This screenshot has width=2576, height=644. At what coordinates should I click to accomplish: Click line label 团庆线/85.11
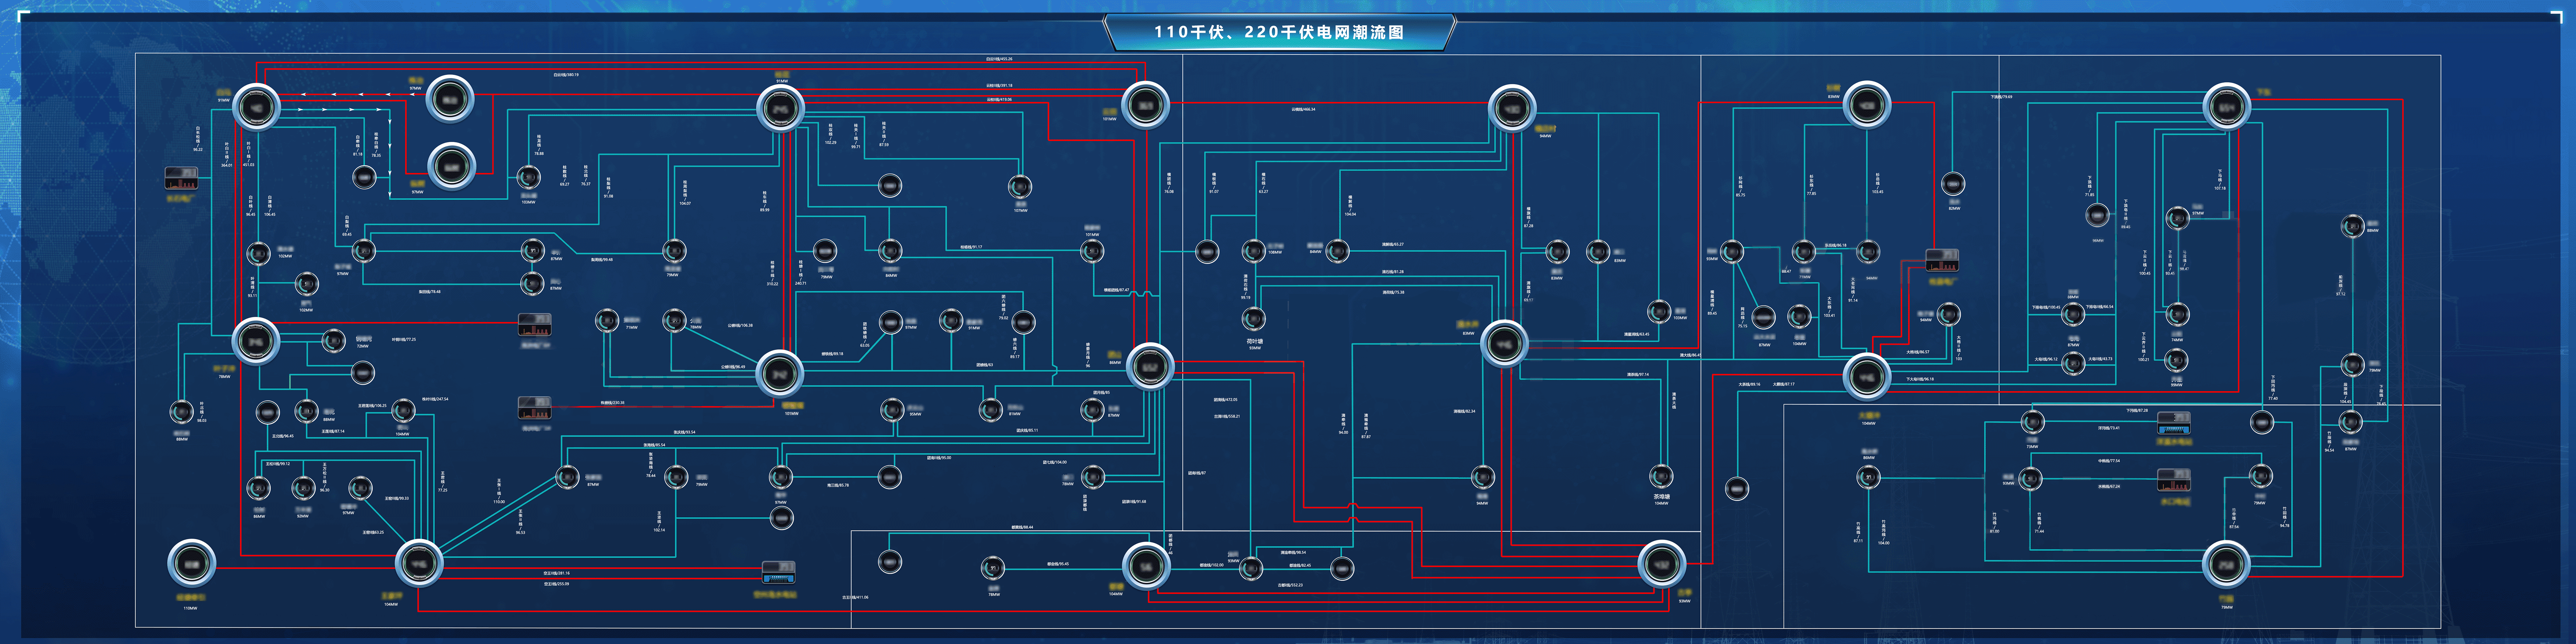click(x=1027, y=430)
